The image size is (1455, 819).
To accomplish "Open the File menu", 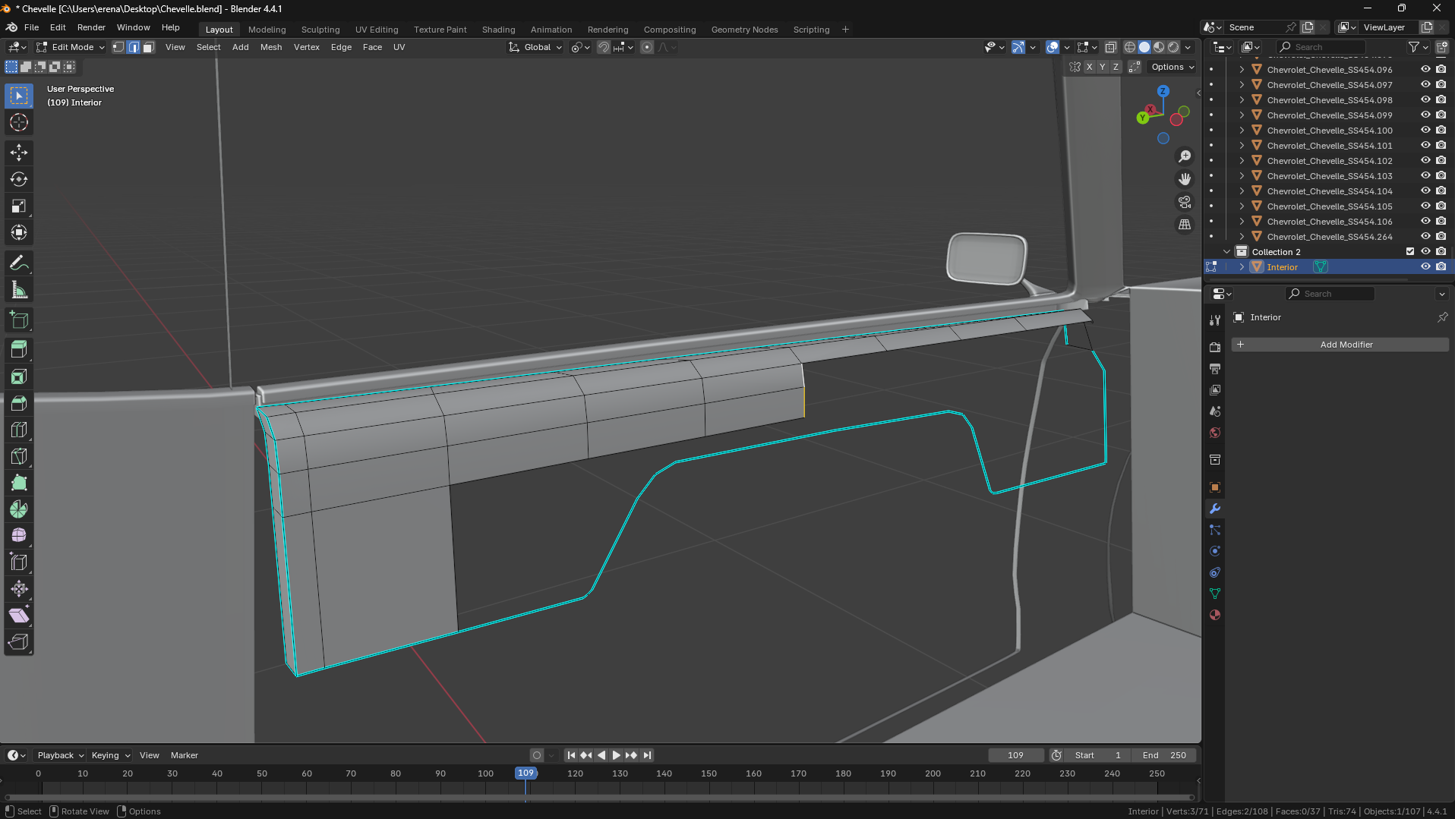I will (31, 27).
